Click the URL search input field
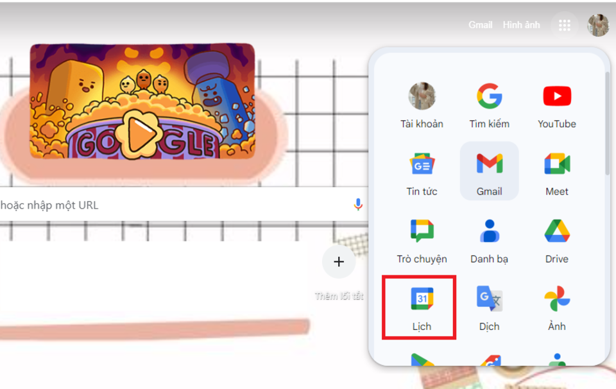 [181, 205]
